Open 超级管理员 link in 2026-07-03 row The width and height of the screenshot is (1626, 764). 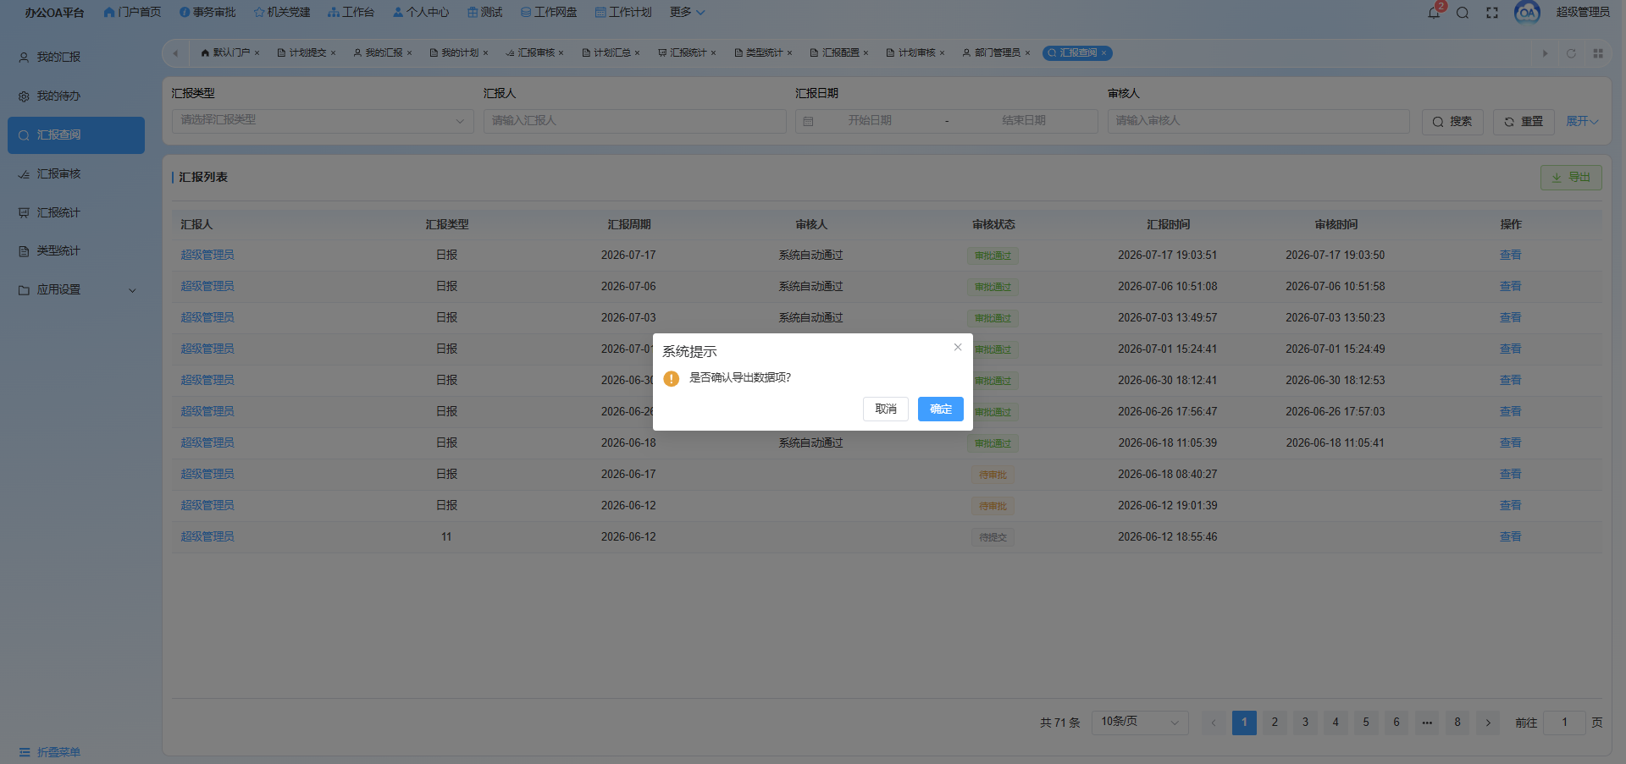click(x=207, y=317)
